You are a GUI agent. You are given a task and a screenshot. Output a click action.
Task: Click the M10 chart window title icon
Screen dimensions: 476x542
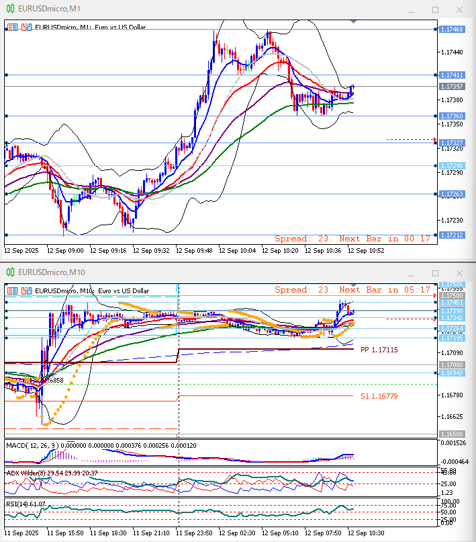[x=10, y=272]
